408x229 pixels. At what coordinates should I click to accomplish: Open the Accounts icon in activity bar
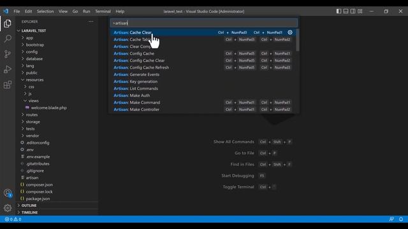click(8, 193)
